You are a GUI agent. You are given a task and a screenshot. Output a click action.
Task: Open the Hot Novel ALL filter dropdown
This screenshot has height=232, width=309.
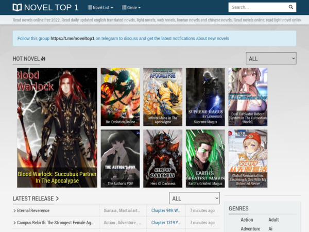pos(271,58)
